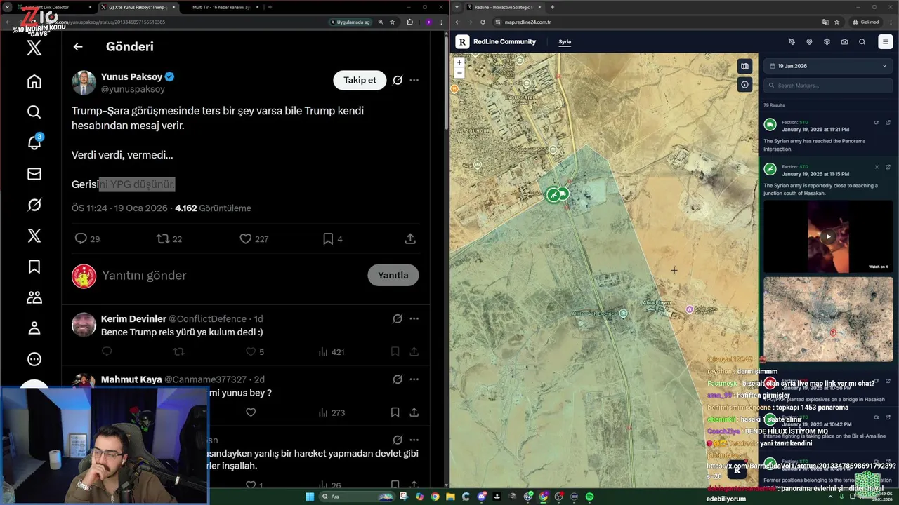Select Syria tab in RedLine header
The width and height of the screenshot is (899, 505).
(x=565, y=42)
